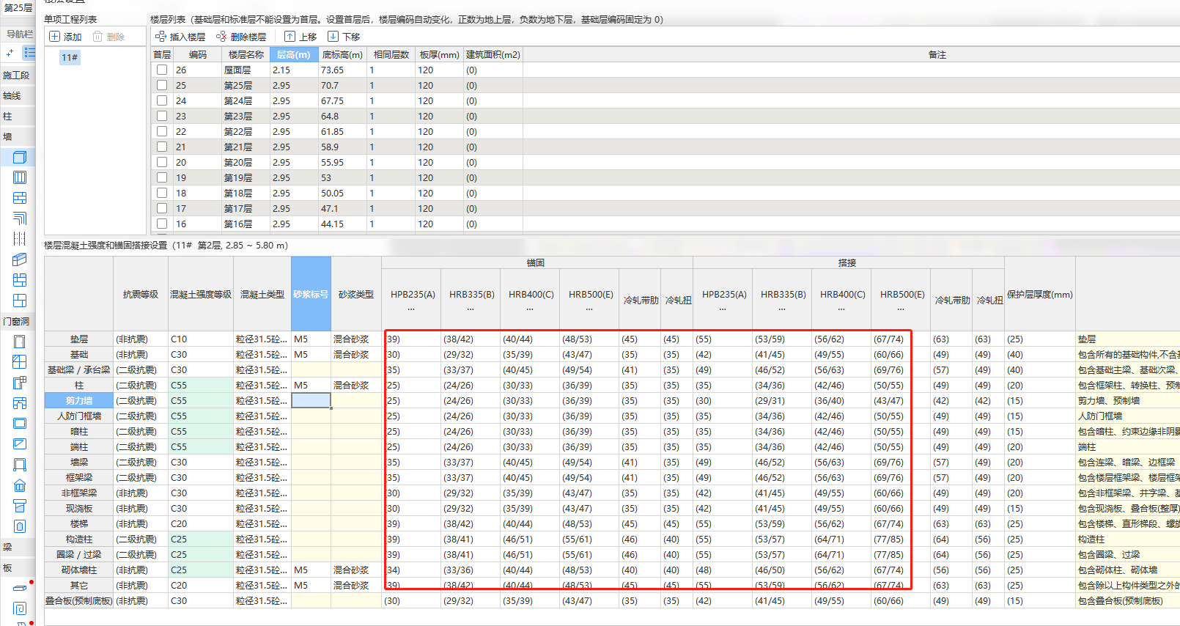Check 首层 box for floor 26 屋面层
The height and width of the screenshot is (626, 1180).
162,70
